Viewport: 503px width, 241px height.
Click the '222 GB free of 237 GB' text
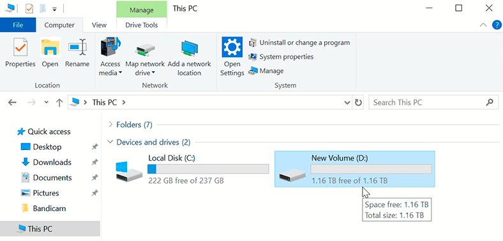(186, 180)
